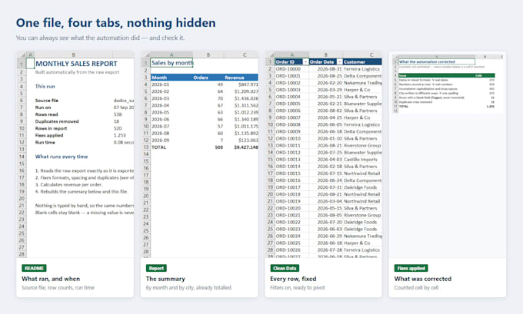Image resolution: width=523 pixels, height=314 pixels.
Task: Click the select-all corner in the Sales by month sheet
Action: pyautogui.click(x=146, y=55)
